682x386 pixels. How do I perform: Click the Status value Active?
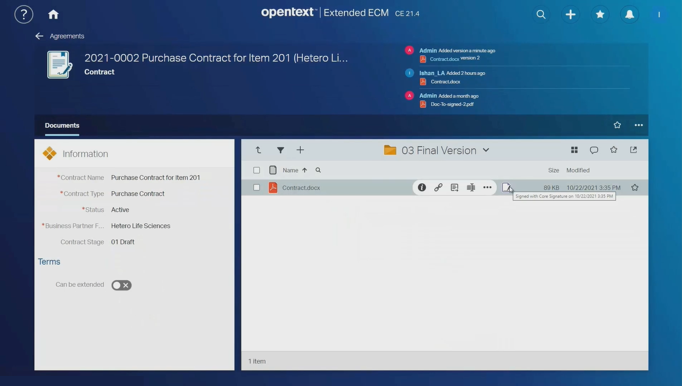pos(120,210)
